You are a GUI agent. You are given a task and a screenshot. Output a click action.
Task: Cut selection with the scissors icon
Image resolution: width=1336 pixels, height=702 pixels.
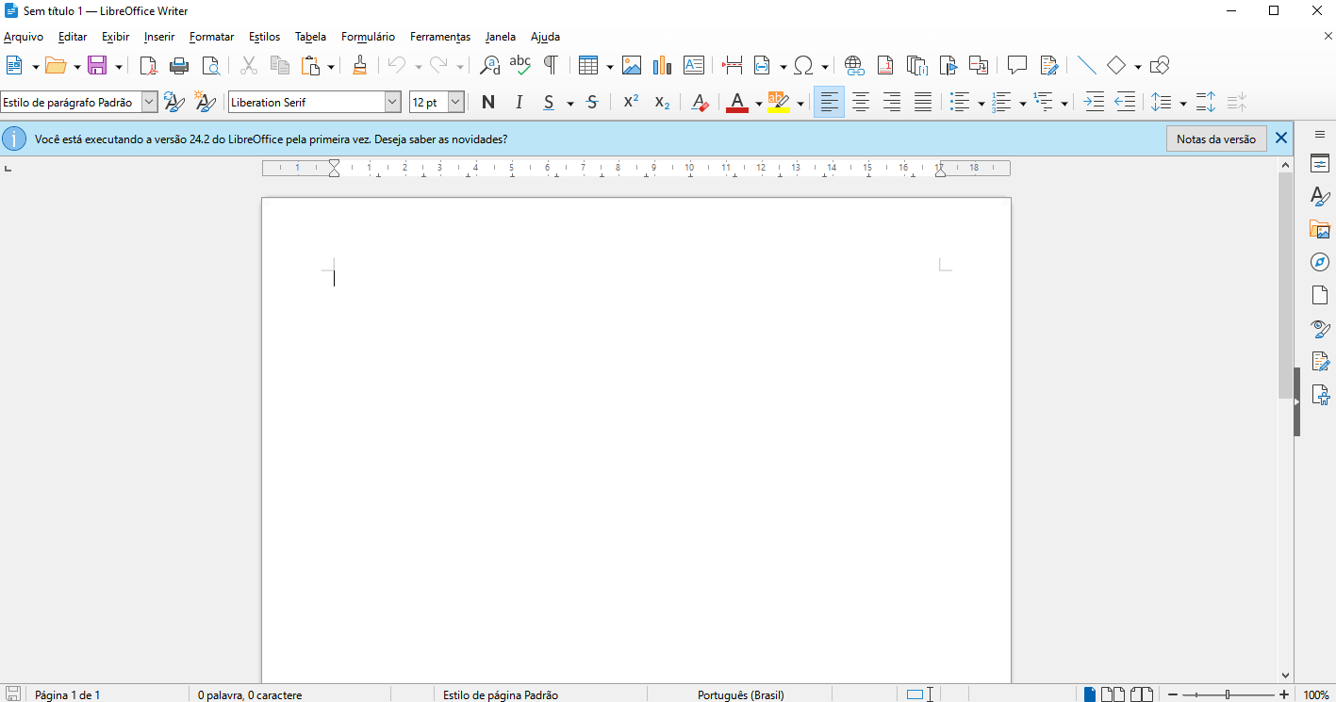pyautogui.click(x=249, y=66)
